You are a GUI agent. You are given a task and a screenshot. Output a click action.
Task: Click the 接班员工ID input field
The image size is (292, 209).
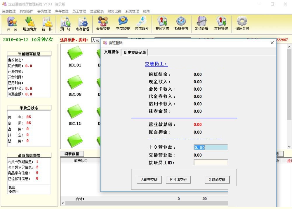[x=211, y=162]
